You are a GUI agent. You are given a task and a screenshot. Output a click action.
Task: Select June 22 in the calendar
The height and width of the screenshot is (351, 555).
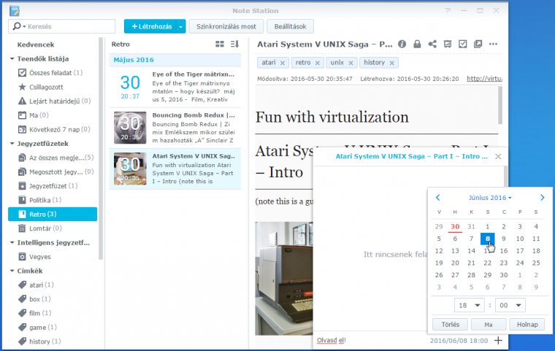(x=487, y=263)
